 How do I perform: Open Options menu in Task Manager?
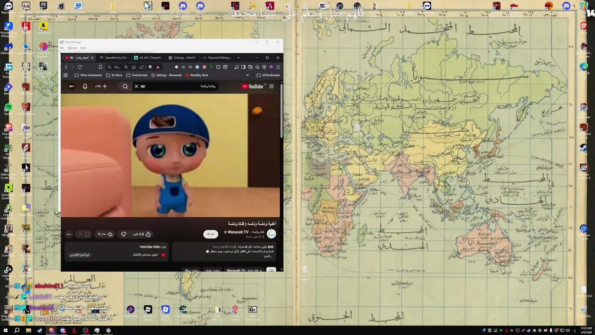pyautogui.click(x=72, y=48)
